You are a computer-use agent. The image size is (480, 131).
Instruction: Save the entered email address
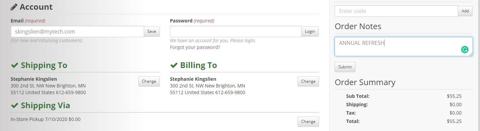152,31
